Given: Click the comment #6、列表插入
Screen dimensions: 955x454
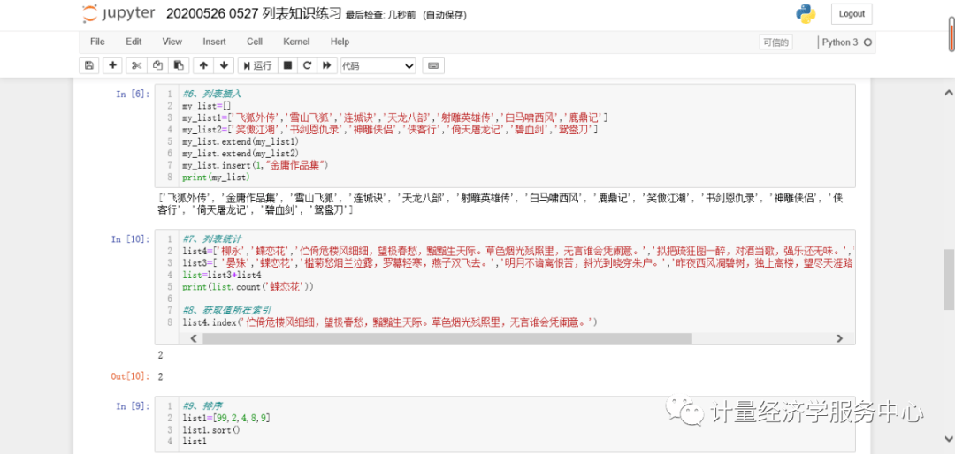Looking at the screenshot, I should click(x=211, y=95).
